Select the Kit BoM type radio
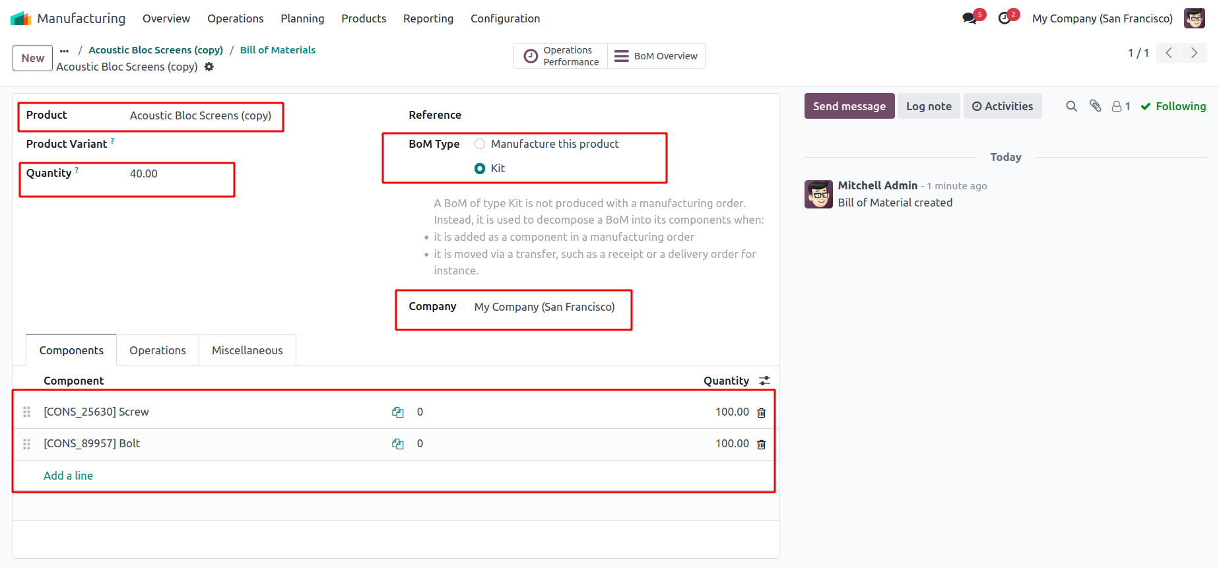 pos(480,168)
